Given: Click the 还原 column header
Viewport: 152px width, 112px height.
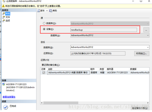Looking at the screenshot, I should (44, 69).
